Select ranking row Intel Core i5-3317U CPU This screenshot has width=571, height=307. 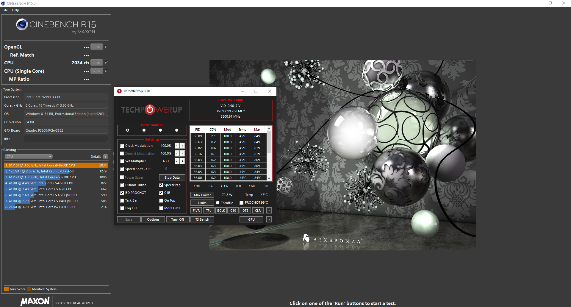click(56, 207)
